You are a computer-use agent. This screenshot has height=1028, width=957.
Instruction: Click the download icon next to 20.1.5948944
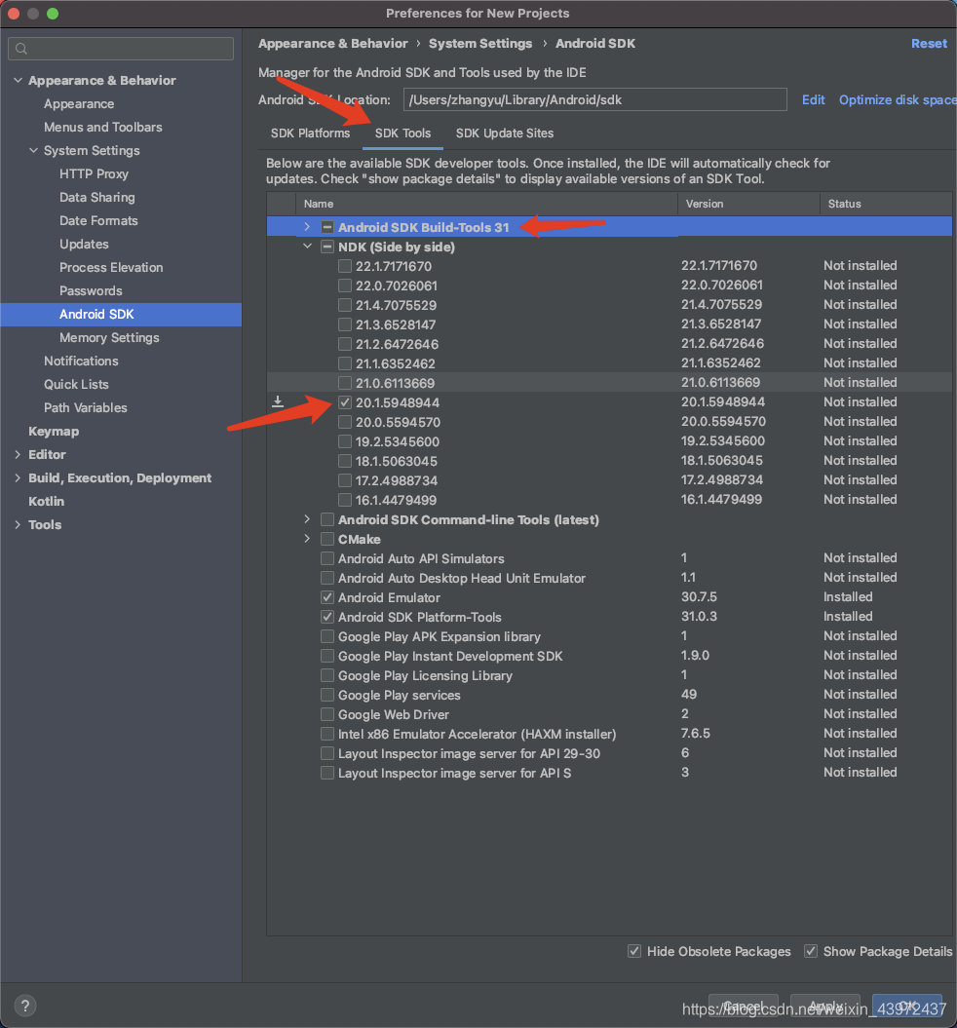[x=278, y=401]
